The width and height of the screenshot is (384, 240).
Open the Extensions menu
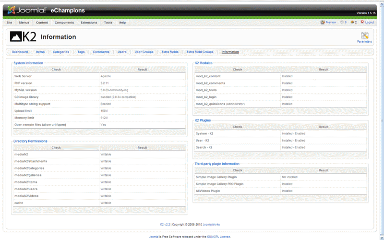click(89, 23)
